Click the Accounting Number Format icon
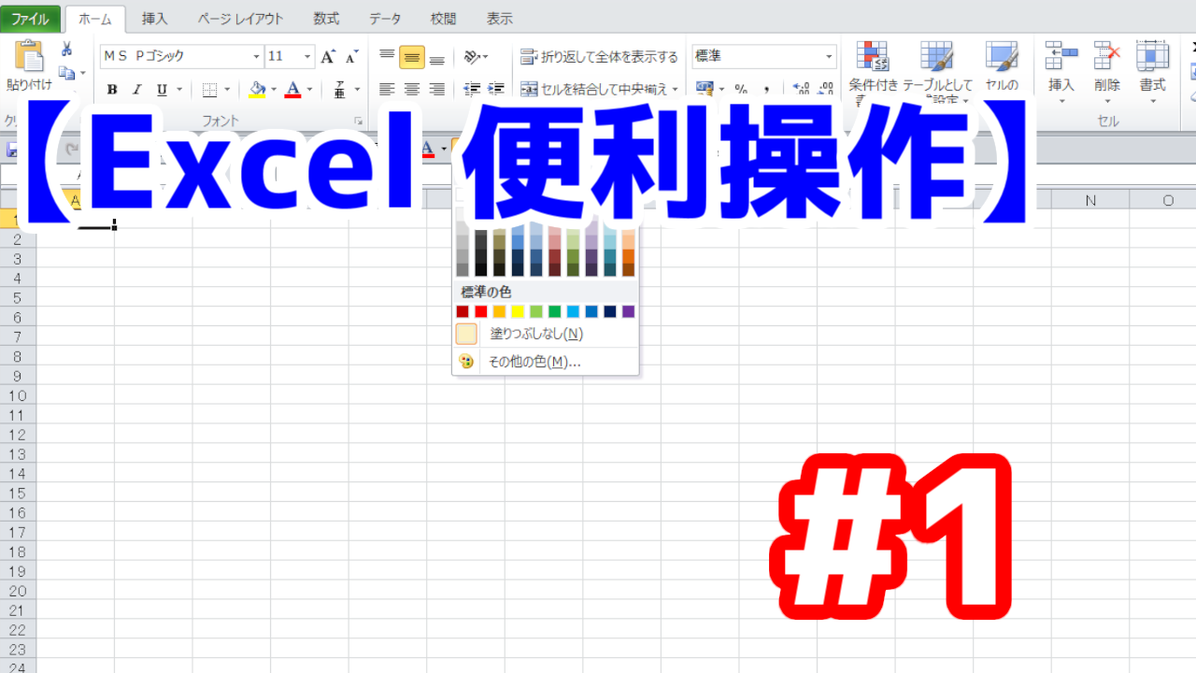Screen dimensions: 1196x673 click(705, 90)
